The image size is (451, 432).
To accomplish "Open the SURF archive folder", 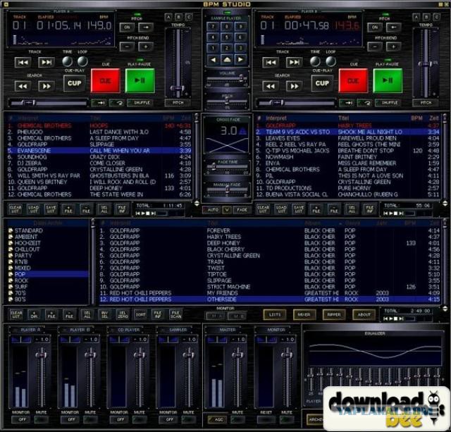I will pyautogui.click(x=20, y=287).
